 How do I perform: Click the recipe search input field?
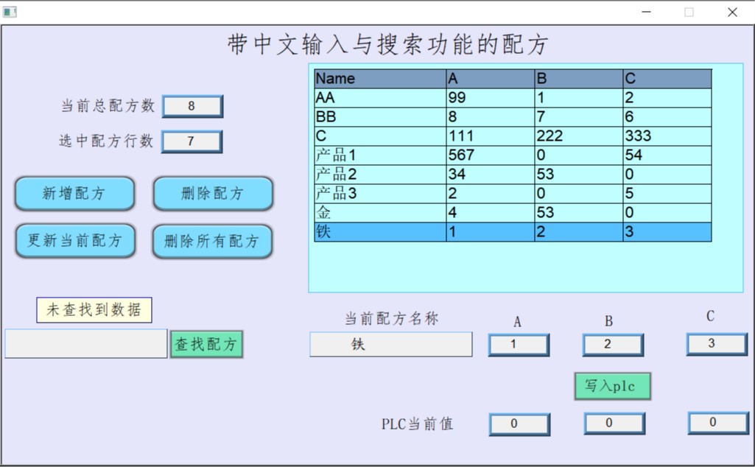(86, 344)
